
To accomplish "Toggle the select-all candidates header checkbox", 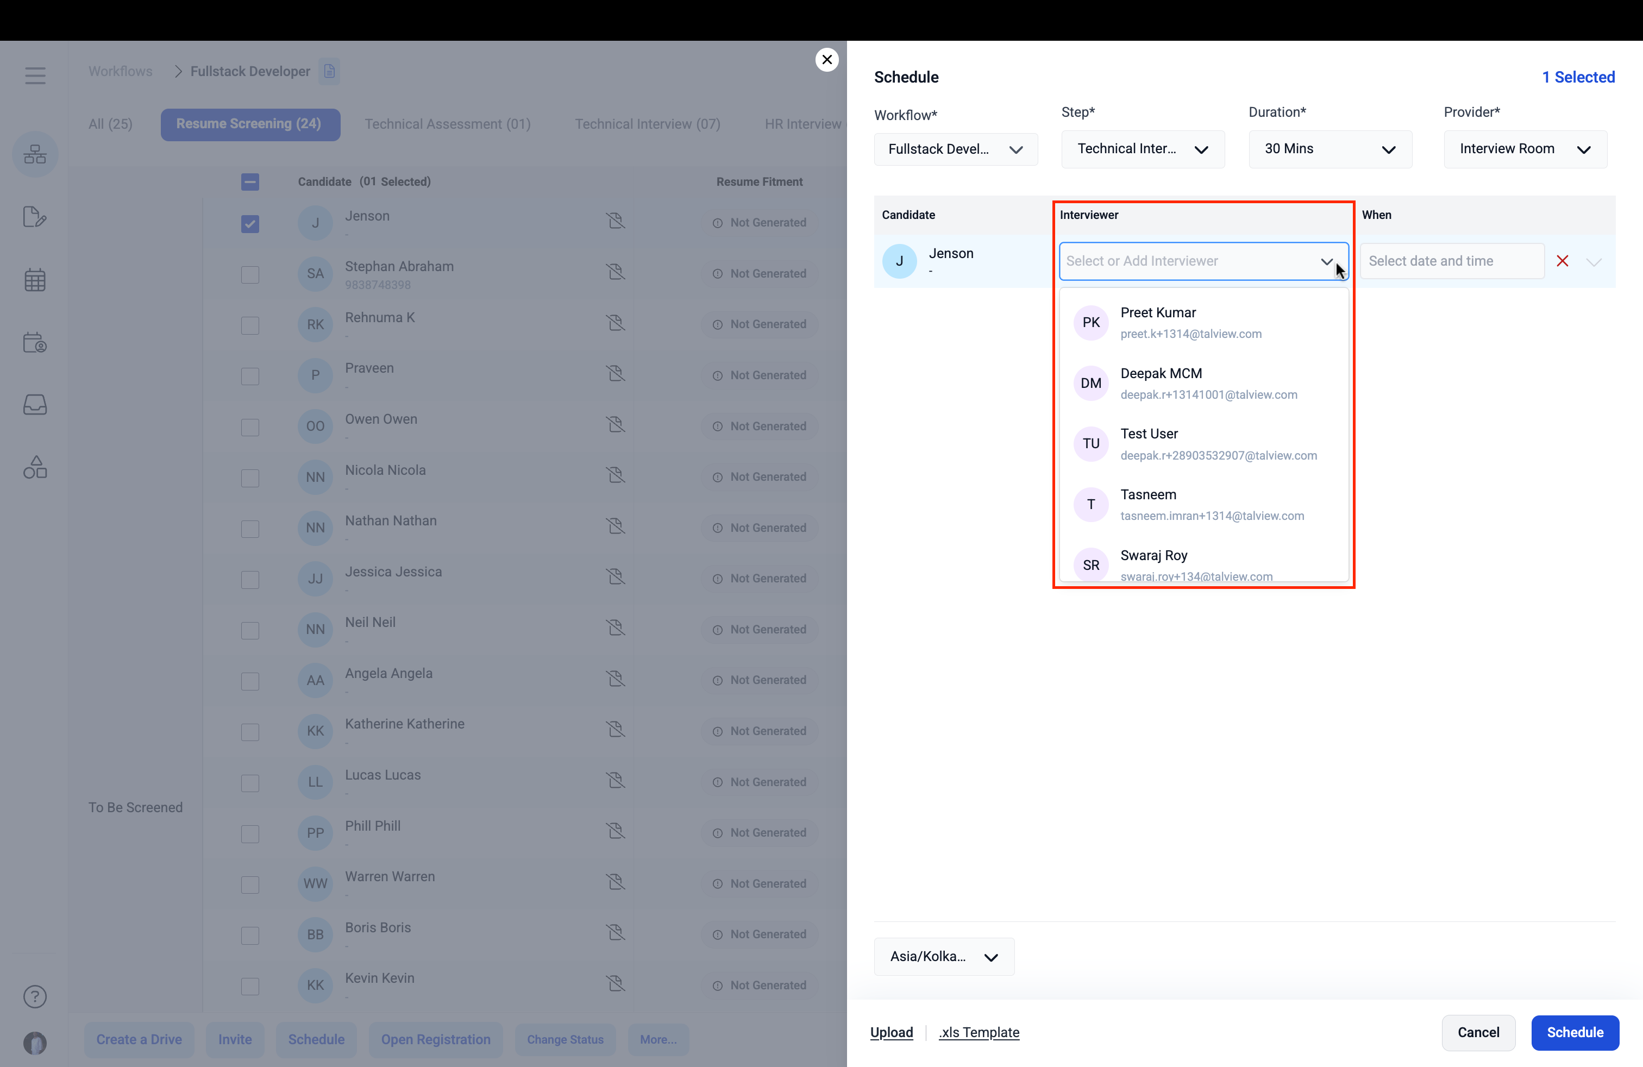I will (x=250, y=181).
